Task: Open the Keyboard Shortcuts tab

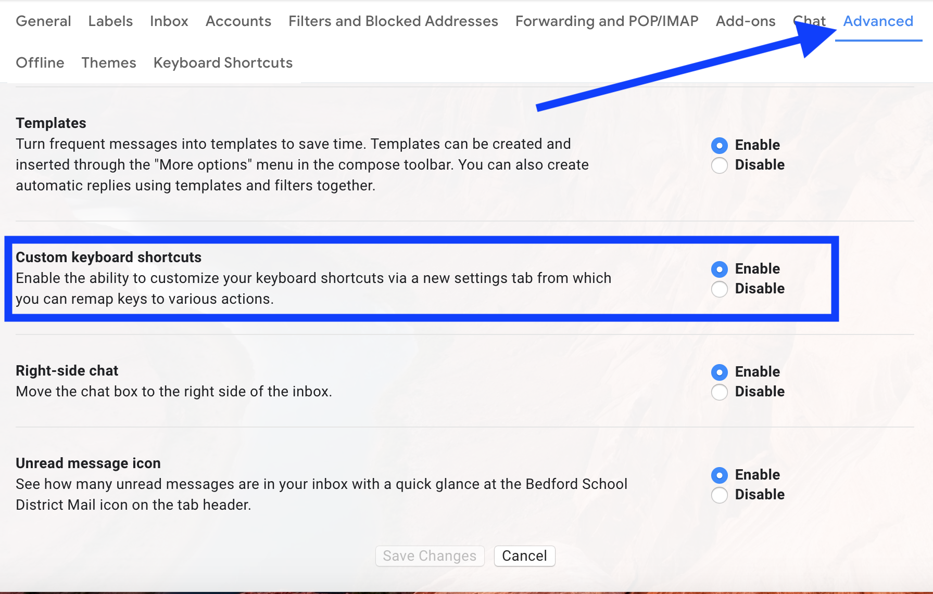Action: click(x=223, y=63)
